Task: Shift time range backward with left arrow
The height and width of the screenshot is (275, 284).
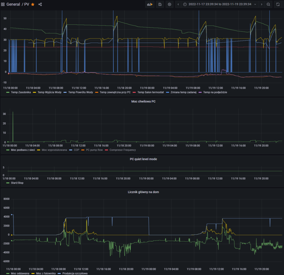Action: coord(178,4)
